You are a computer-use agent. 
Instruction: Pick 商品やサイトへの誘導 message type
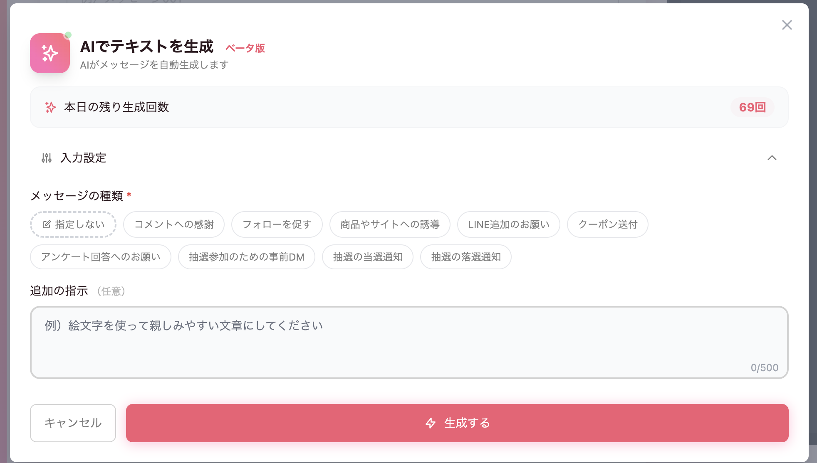point(390,224)
